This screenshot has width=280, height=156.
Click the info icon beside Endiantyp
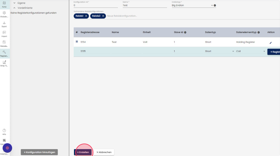pyautogui.click(x=215, y=6)
